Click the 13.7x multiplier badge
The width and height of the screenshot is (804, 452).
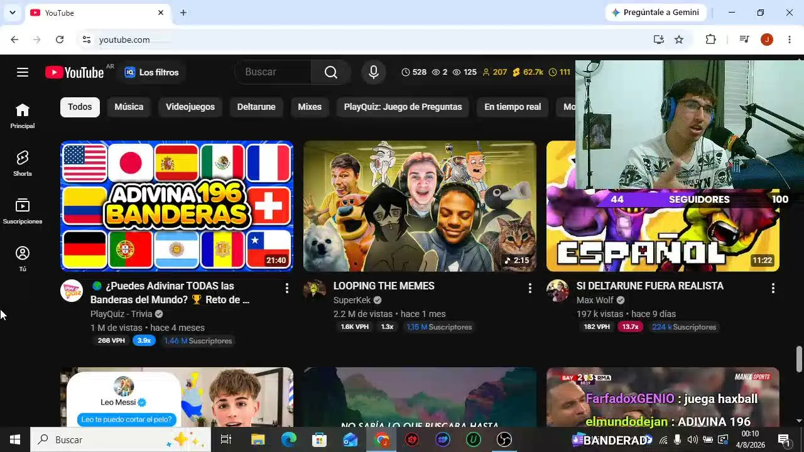click(630, 327)
